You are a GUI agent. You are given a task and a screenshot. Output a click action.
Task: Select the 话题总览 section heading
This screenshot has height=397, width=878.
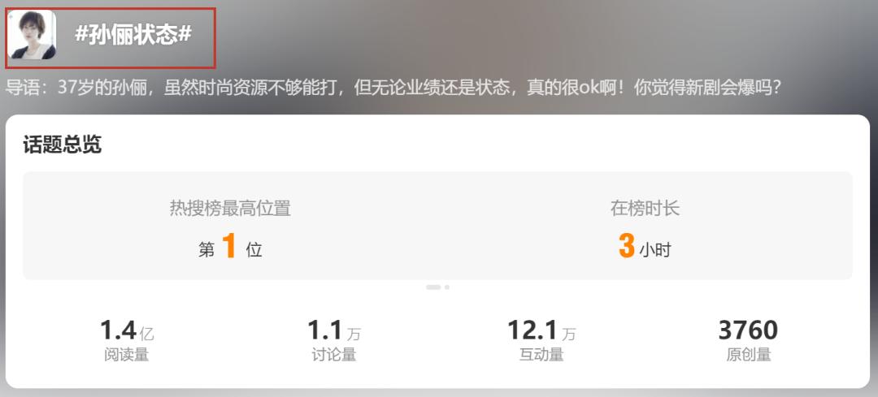pos(62,145)
